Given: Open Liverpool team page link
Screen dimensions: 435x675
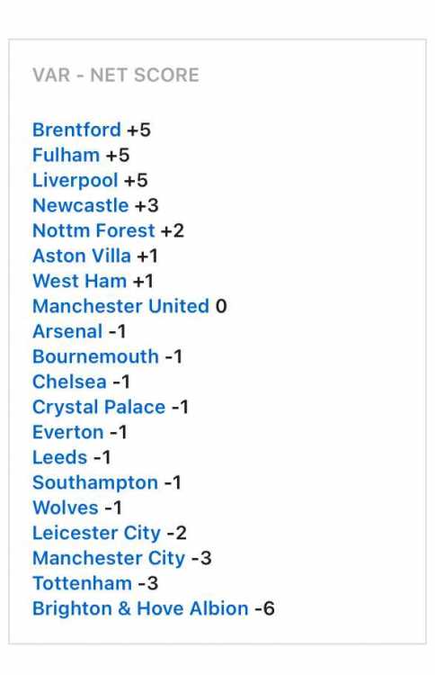Looking at the screenshot, I should tap(75, 181).
